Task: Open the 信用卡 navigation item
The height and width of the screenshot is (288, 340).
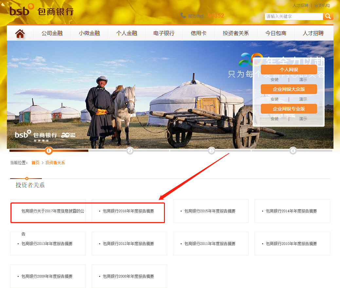Action: (199, 33)
